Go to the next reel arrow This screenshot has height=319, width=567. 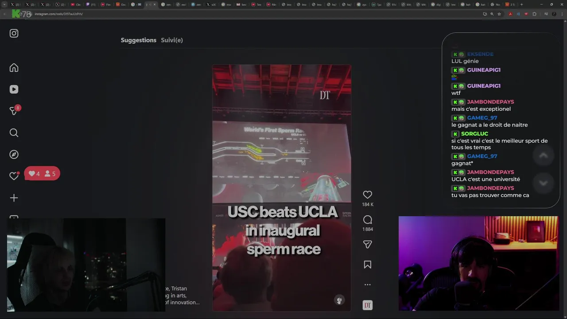(544, 183)
